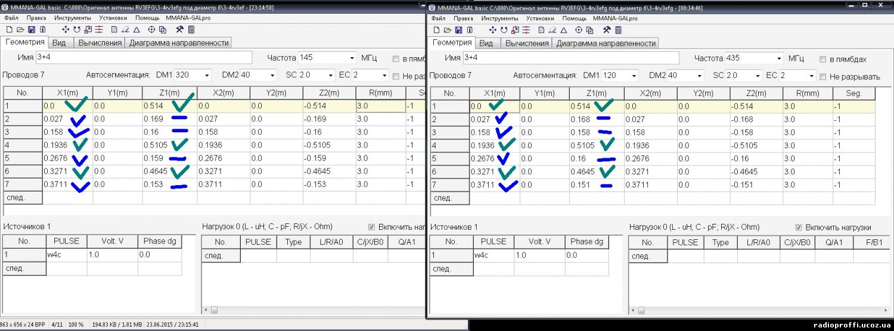Click crosshair target icon in left window
The width and height of the screenshot is (894, 331).
click(x=151, y=30)
